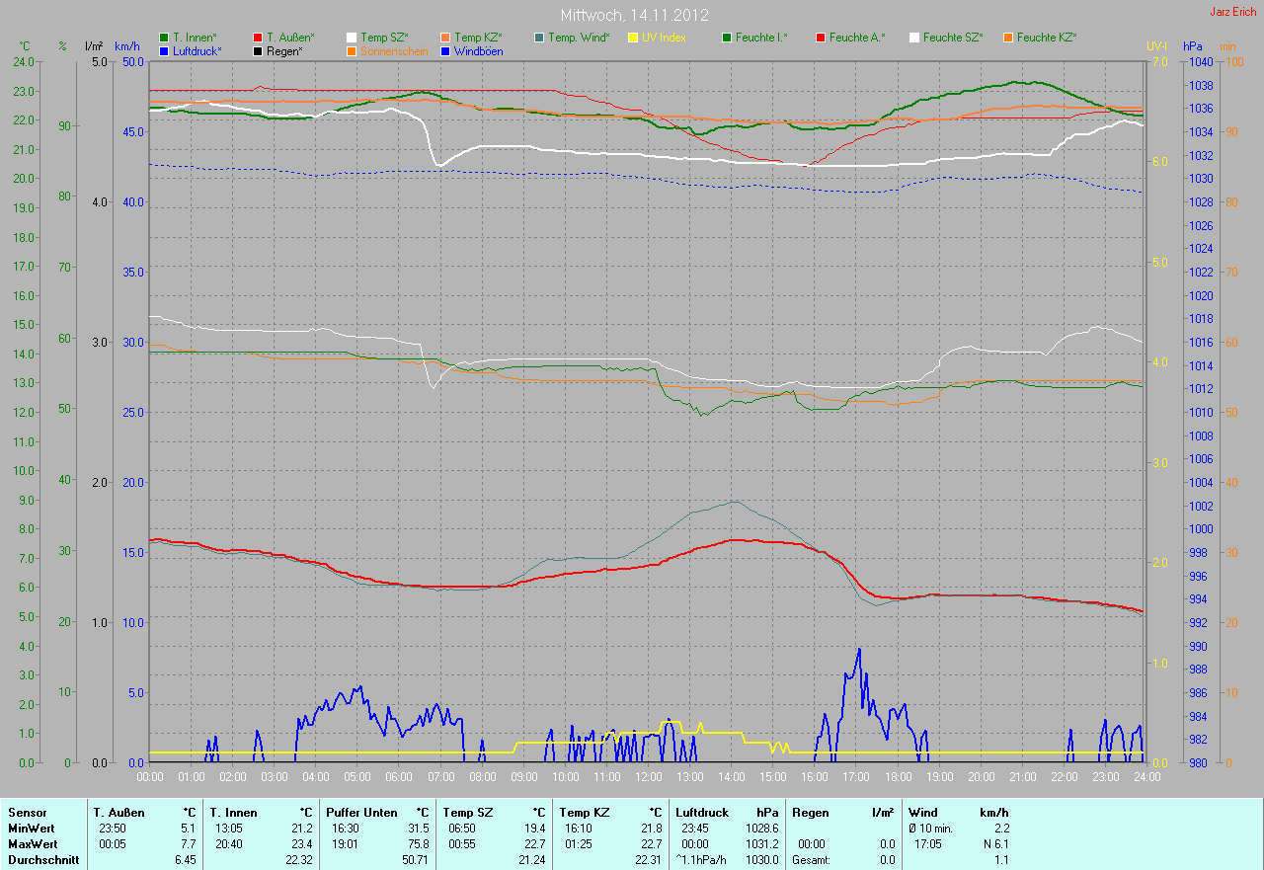Click the blue Windböen legend swatch

coord(445,50)
